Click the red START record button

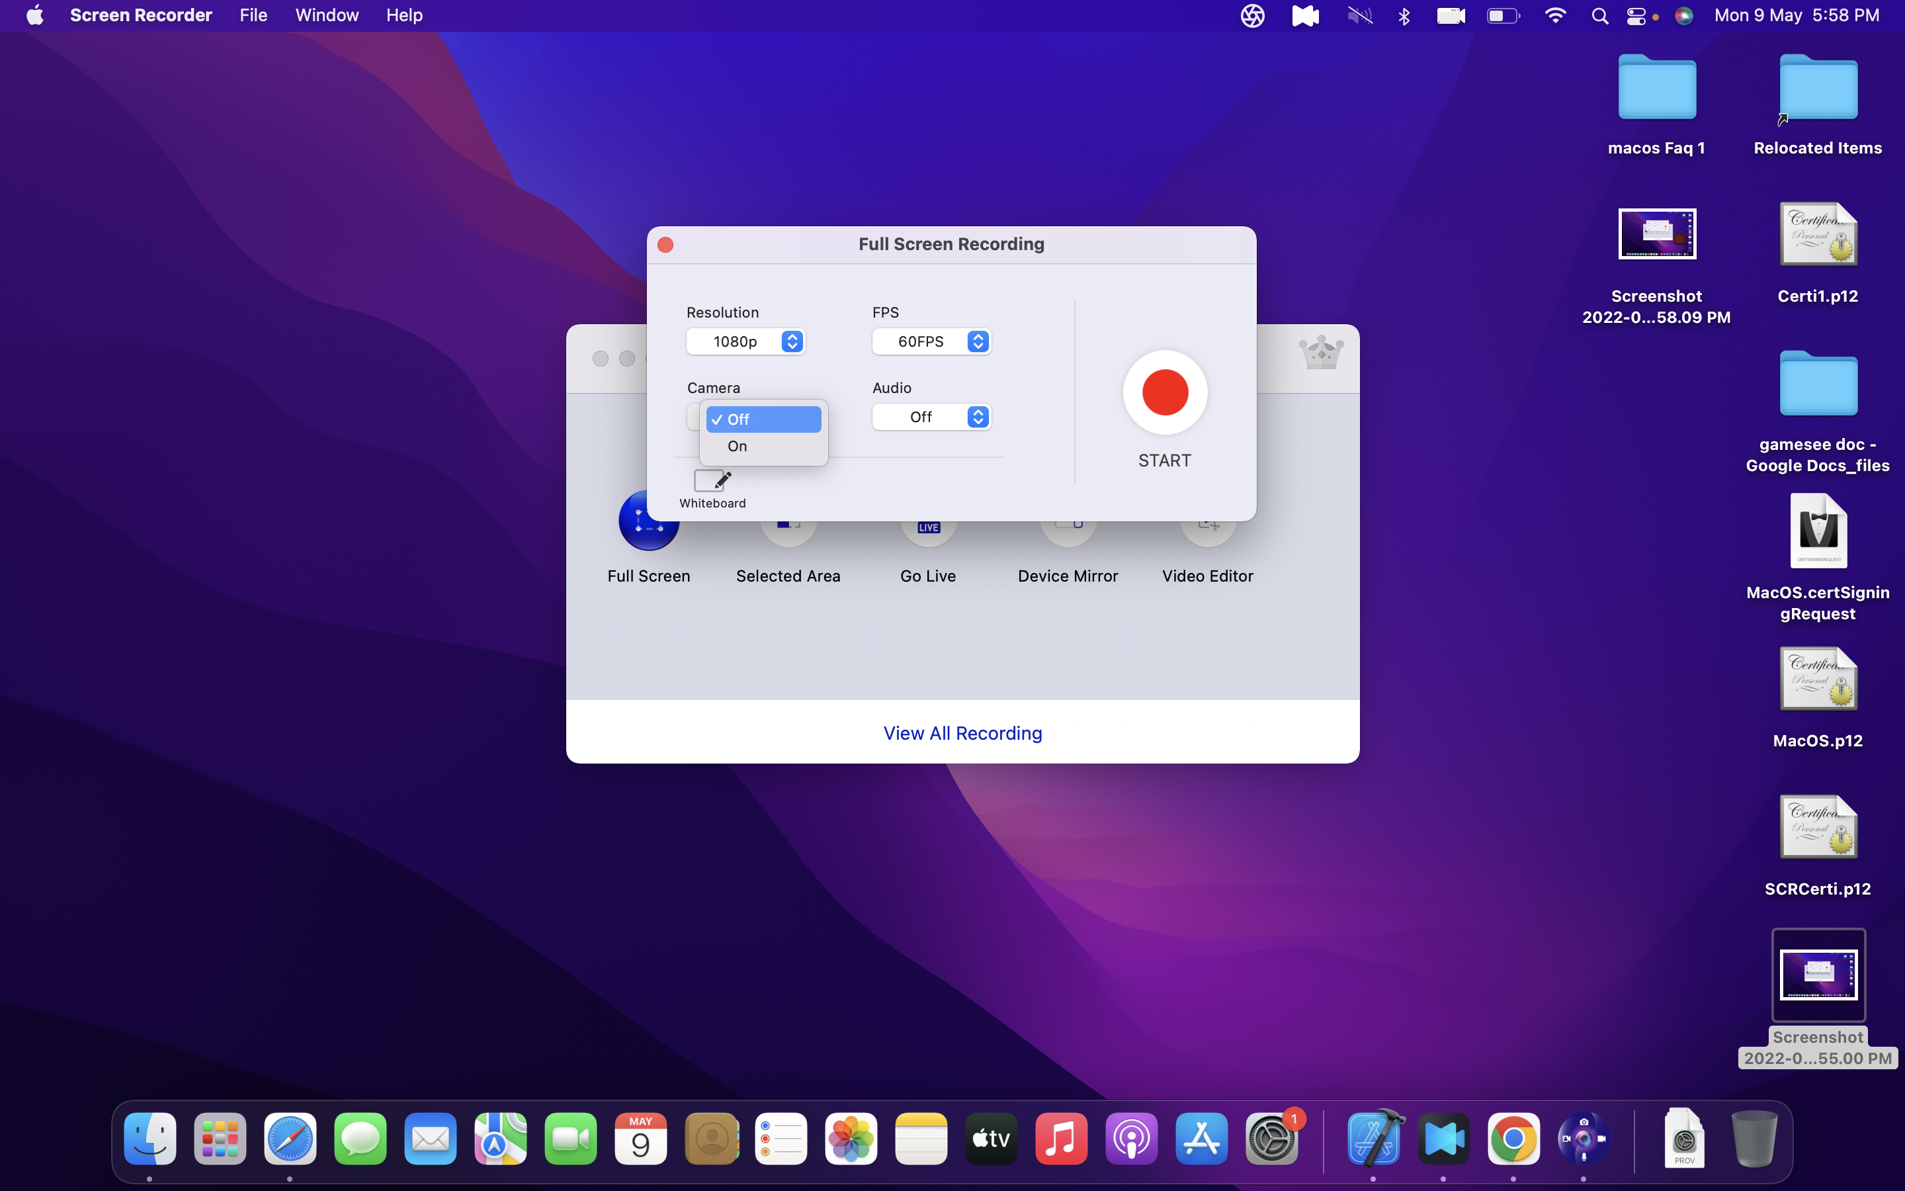click(1165, 392)
